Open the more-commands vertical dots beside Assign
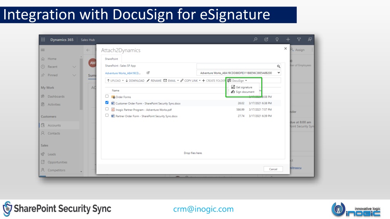This screenshot has height=219, width=390. click(x=312, y=50)
